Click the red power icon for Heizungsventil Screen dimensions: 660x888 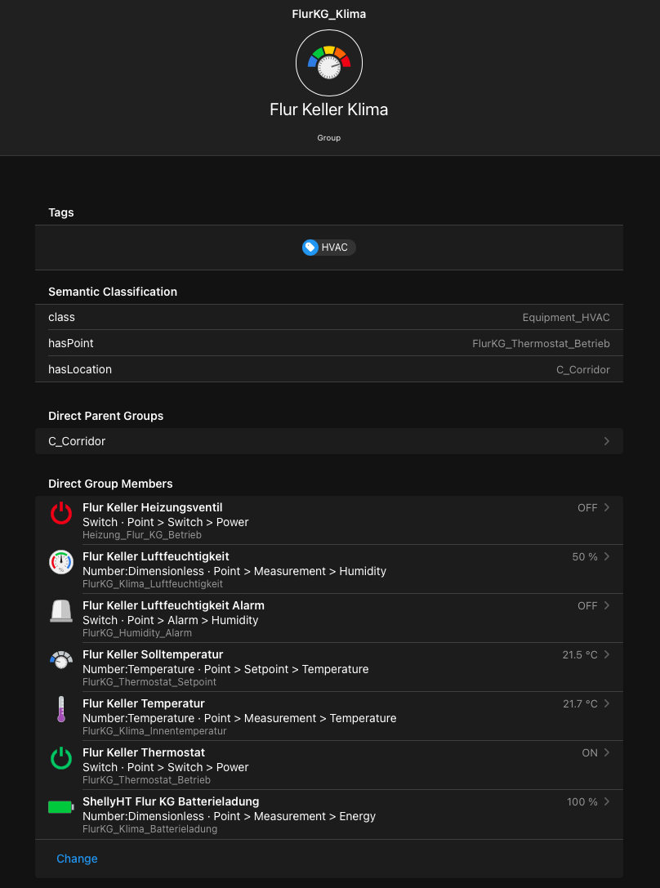click(61, 514)
